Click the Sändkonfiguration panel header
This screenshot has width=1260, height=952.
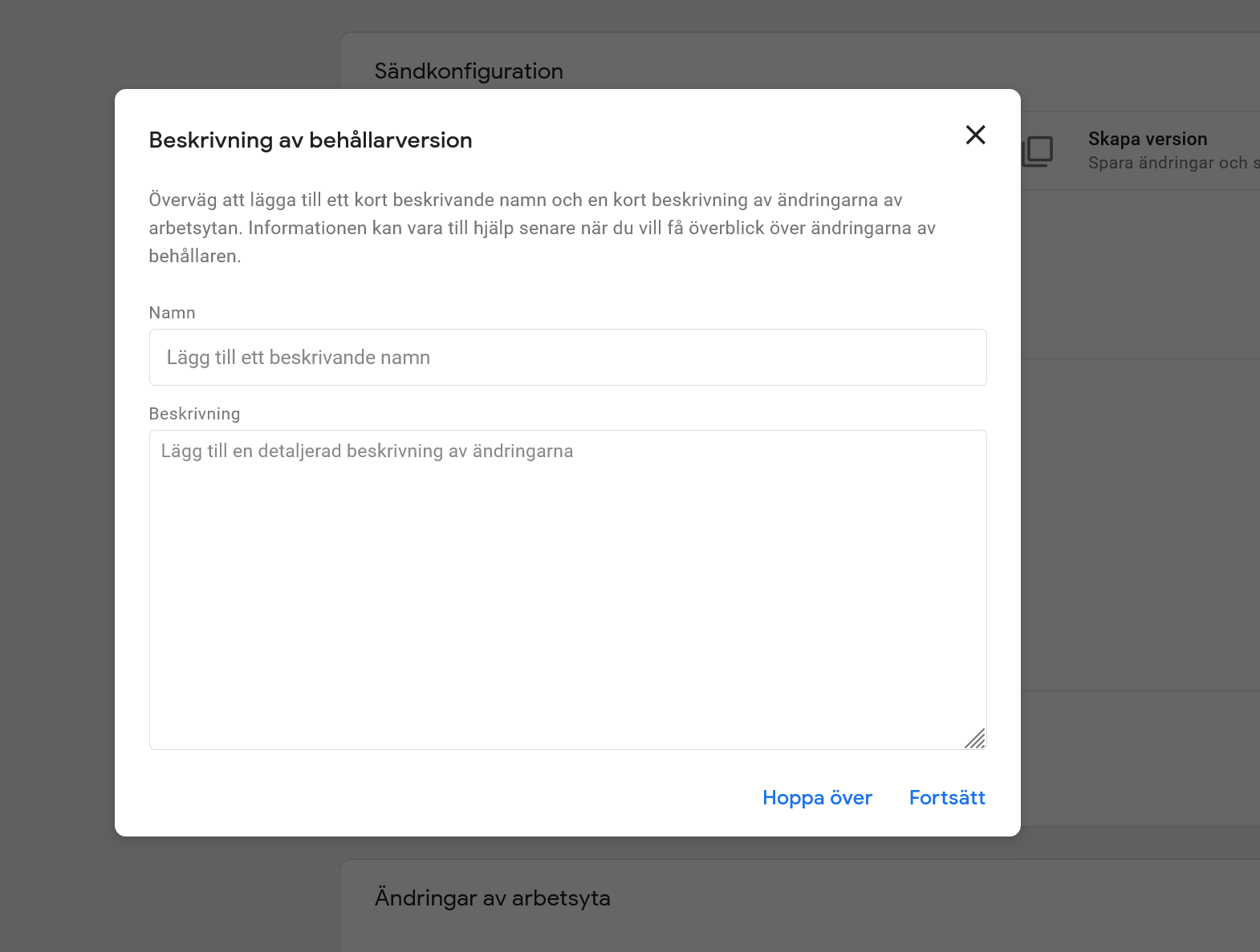pos(468,71)
